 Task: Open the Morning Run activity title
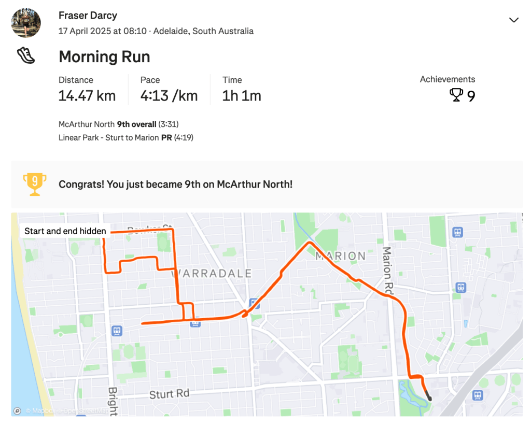(x=104, y=56)
